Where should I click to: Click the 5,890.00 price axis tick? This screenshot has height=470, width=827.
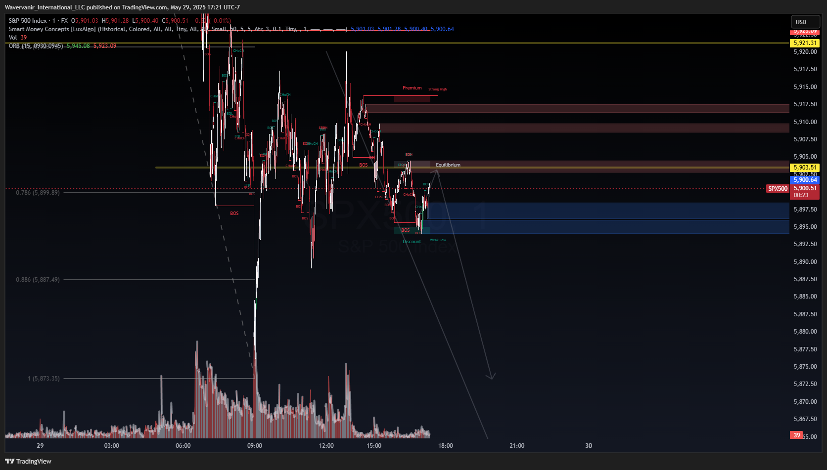(805, 262)
